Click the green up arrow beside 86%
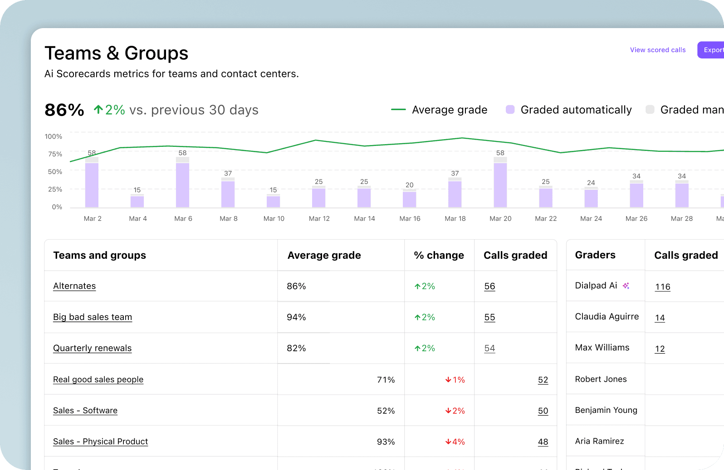 pyautogui.click(x=98, y=110)
